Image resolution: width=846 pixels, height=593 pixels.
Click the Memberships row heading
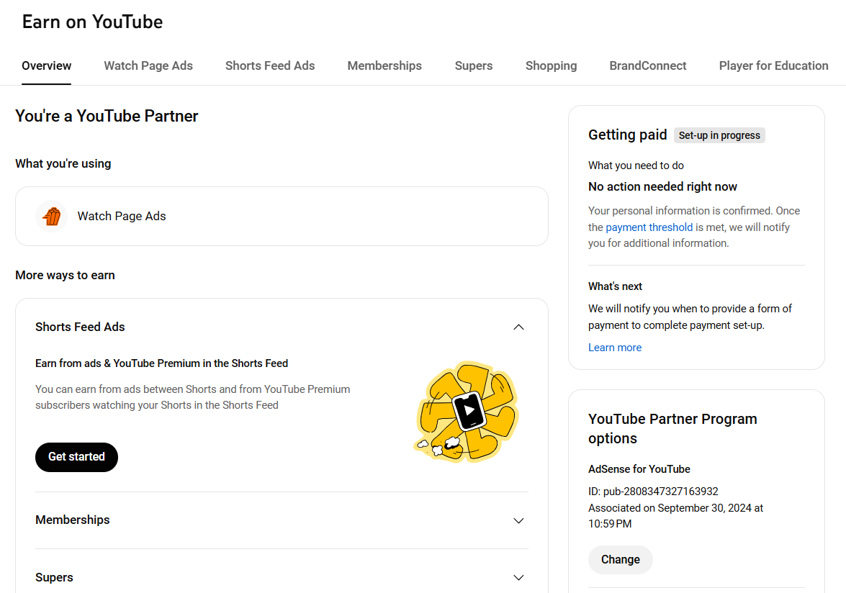click(72, 520)
